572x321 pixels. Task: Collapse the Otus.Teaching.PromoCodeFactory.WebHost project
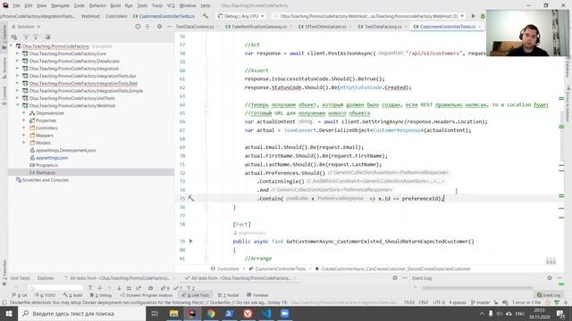17,105
